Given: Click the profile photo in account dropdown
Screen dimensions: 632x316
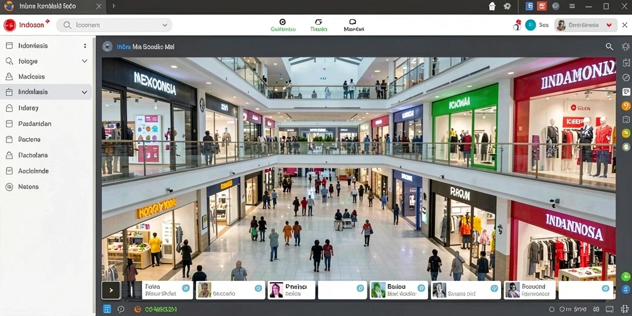Looking at the screenshot, I should [x=560, y=25].
